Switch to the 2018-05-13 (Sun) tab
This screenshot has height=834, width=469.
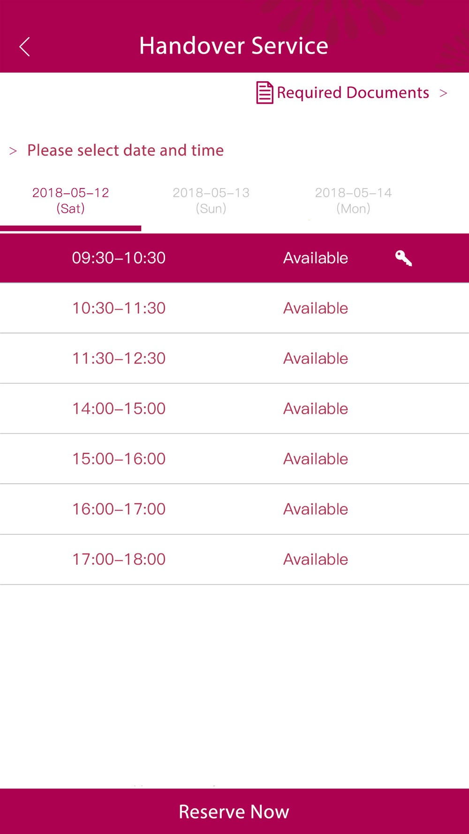coord(211,201)
